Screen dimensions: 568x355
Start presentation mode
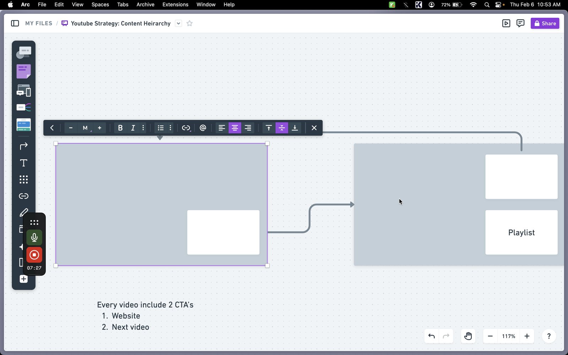[506, 23]
